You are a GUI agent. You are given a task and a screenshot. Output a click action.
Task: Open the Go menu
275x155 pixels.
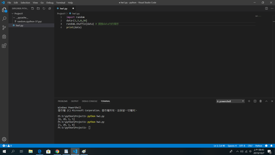(x=42, y=3)
